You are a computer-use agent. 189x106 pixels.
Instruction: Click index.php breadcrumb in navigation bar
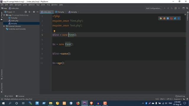click(x=14, y=8)
